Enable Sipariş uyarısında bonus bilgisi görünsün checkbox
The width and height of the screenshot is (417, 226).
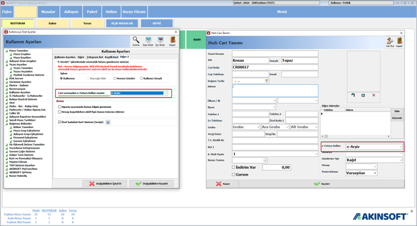tap(60, 107)
